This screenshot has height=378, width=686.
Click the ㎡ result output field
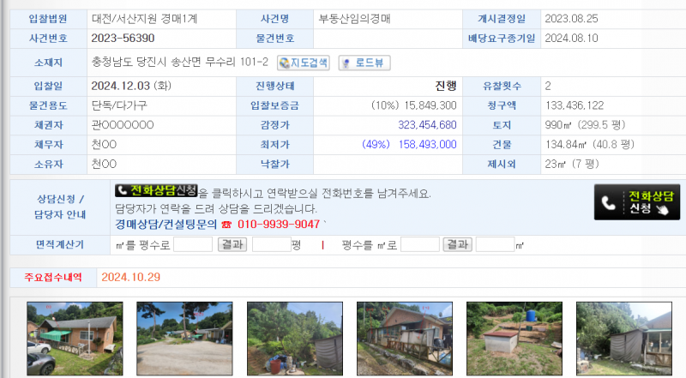tap(495, 244)
